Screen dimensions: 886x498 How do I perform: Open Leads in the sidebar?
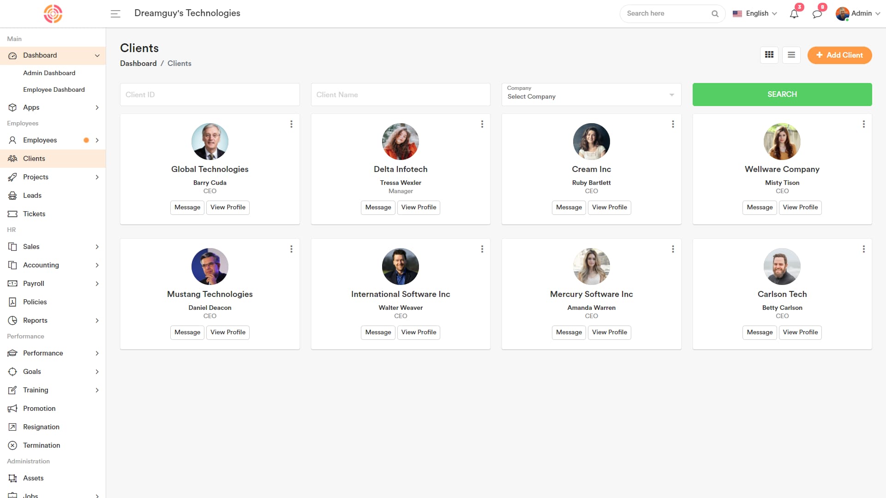click(32, 196)
